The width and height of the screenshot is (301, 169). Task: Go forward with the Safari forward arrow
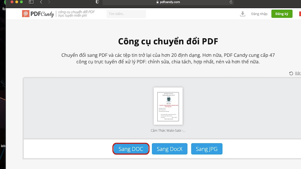[x=49, y=2]
